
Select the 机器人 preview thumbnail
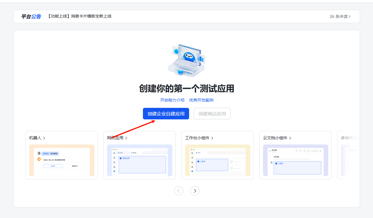61,160
